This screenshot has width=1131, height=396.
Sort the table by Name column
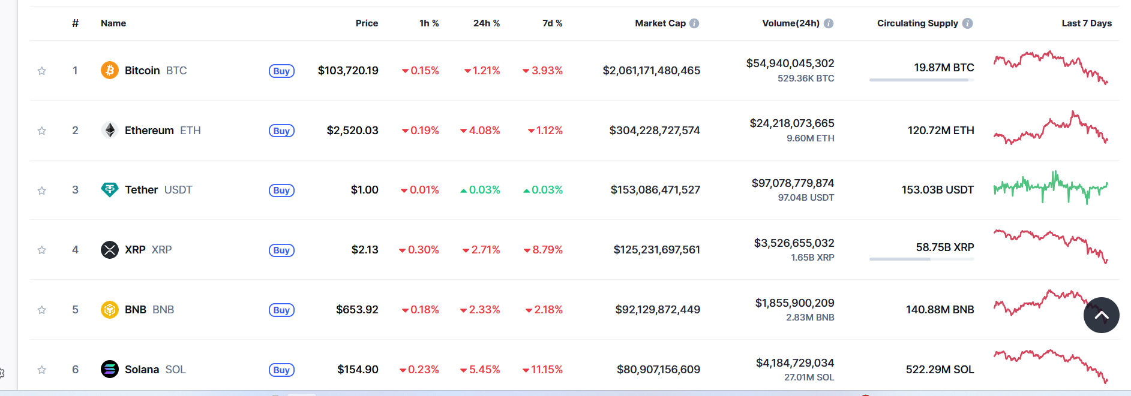point(113,23)
